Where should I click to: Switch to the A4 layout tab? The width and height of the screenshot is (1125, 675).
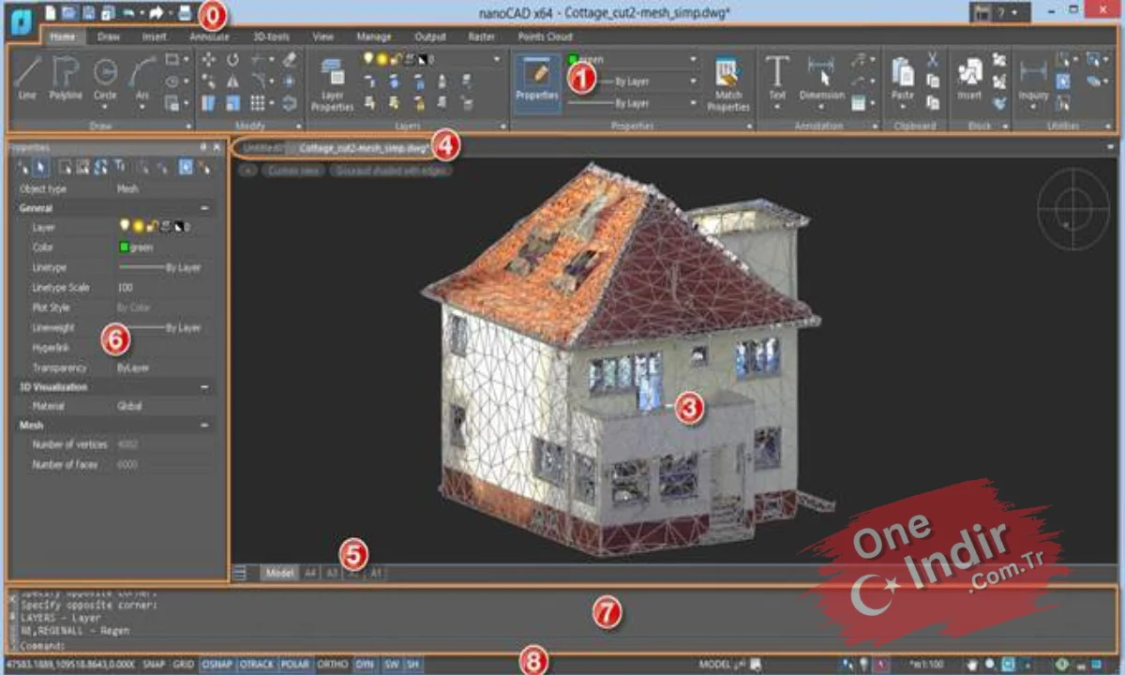tap(309, 572)
